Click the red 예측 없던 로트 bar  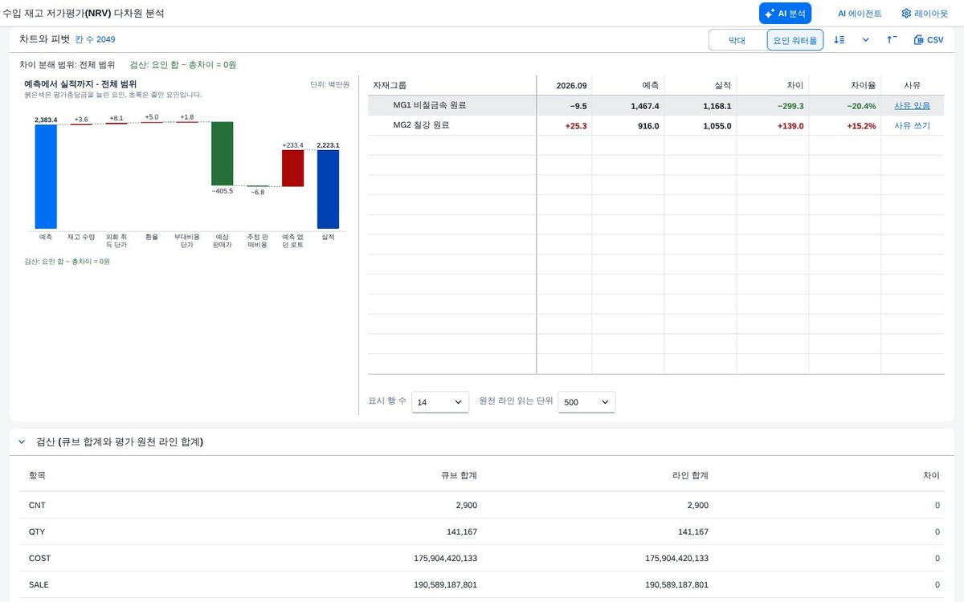(293, 169)
